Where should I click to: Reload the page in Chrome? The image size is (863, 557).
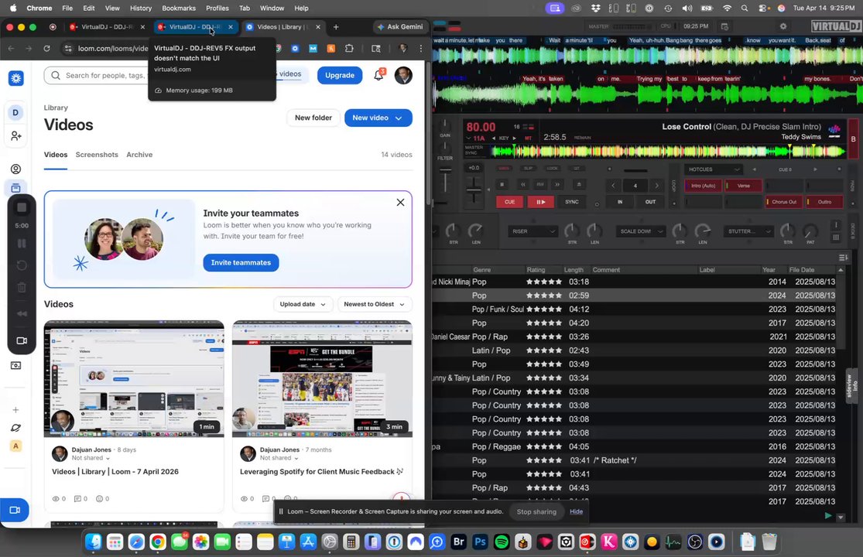click(x=46, y=49)
